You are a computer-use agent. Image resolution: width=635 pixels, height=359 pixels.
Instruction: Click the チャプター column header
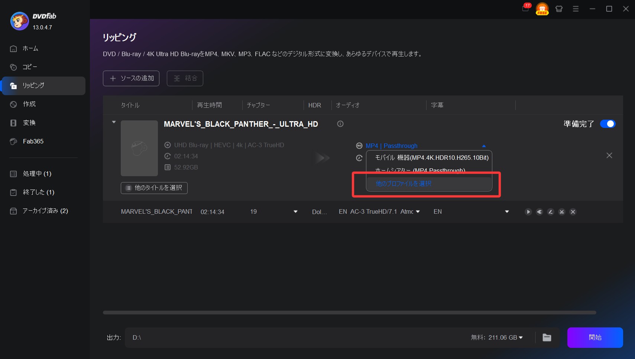click(258, 105)
